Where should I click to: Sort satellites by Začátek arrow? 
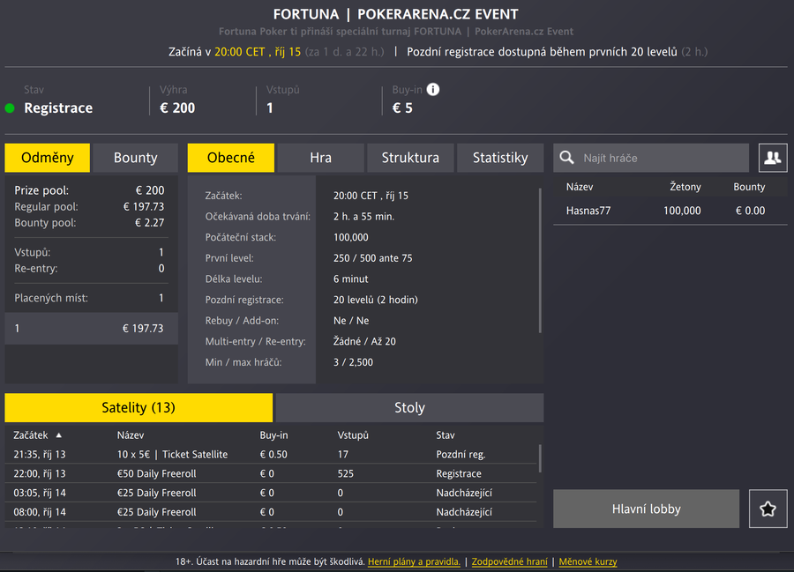(x=59, y=435)
